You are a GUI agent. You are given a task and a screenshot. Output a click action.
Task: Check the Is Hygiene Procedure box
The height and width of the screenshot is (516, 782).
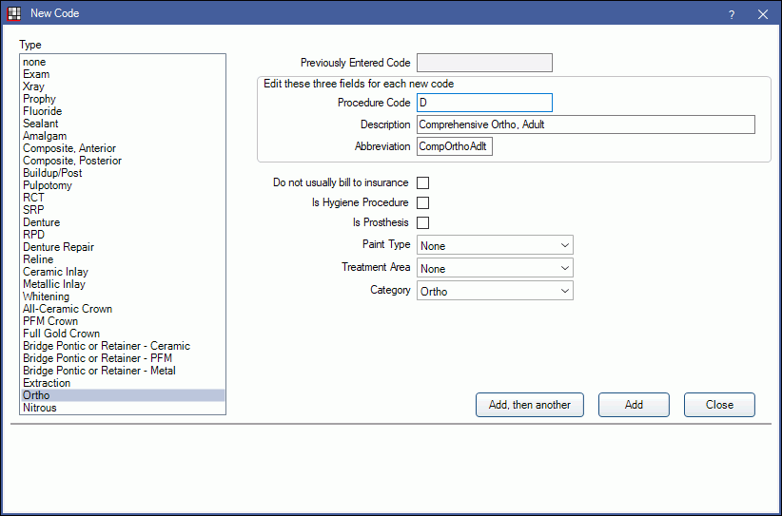tap(423, 202)
